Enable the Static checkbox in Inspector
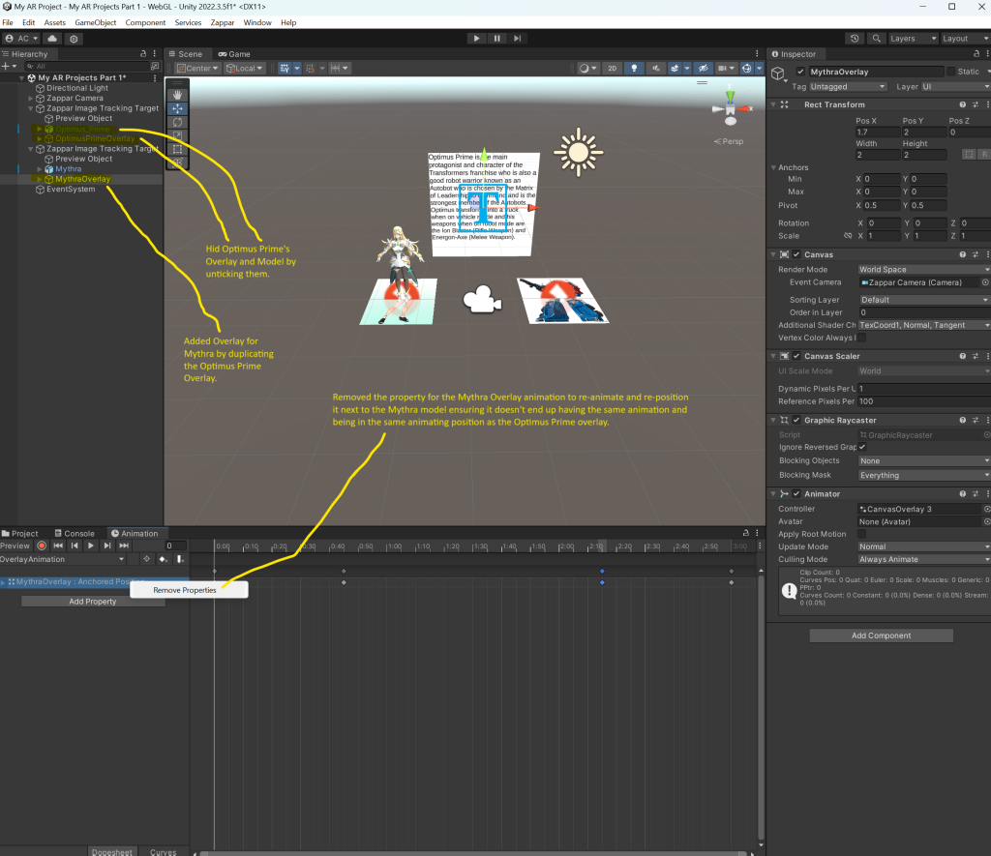Screen dimensions: 991x856 tap(950, 72)
